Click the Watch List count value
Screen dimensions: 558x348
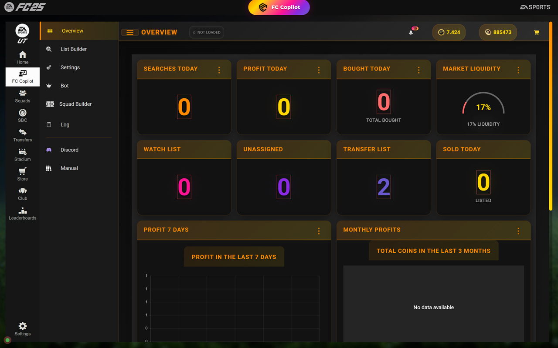click(184, 187)
